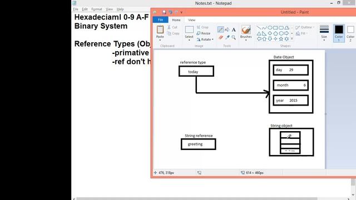Choose the Six-point star shape

pos(287,39)
